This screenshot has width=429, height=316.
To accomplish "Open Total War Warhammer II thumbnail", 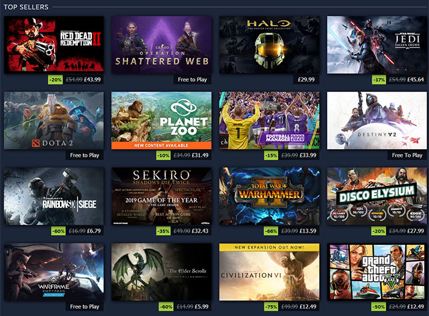I will click(x=269, y=196).
